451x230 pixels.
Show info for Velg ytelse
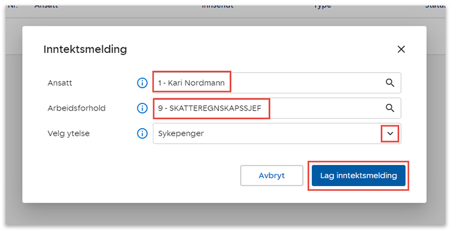142,134
